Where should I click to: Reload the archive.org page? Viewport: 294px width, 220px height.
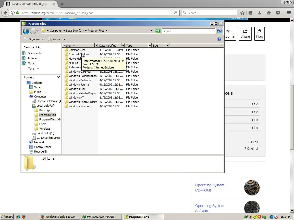[x=175, y=13]
